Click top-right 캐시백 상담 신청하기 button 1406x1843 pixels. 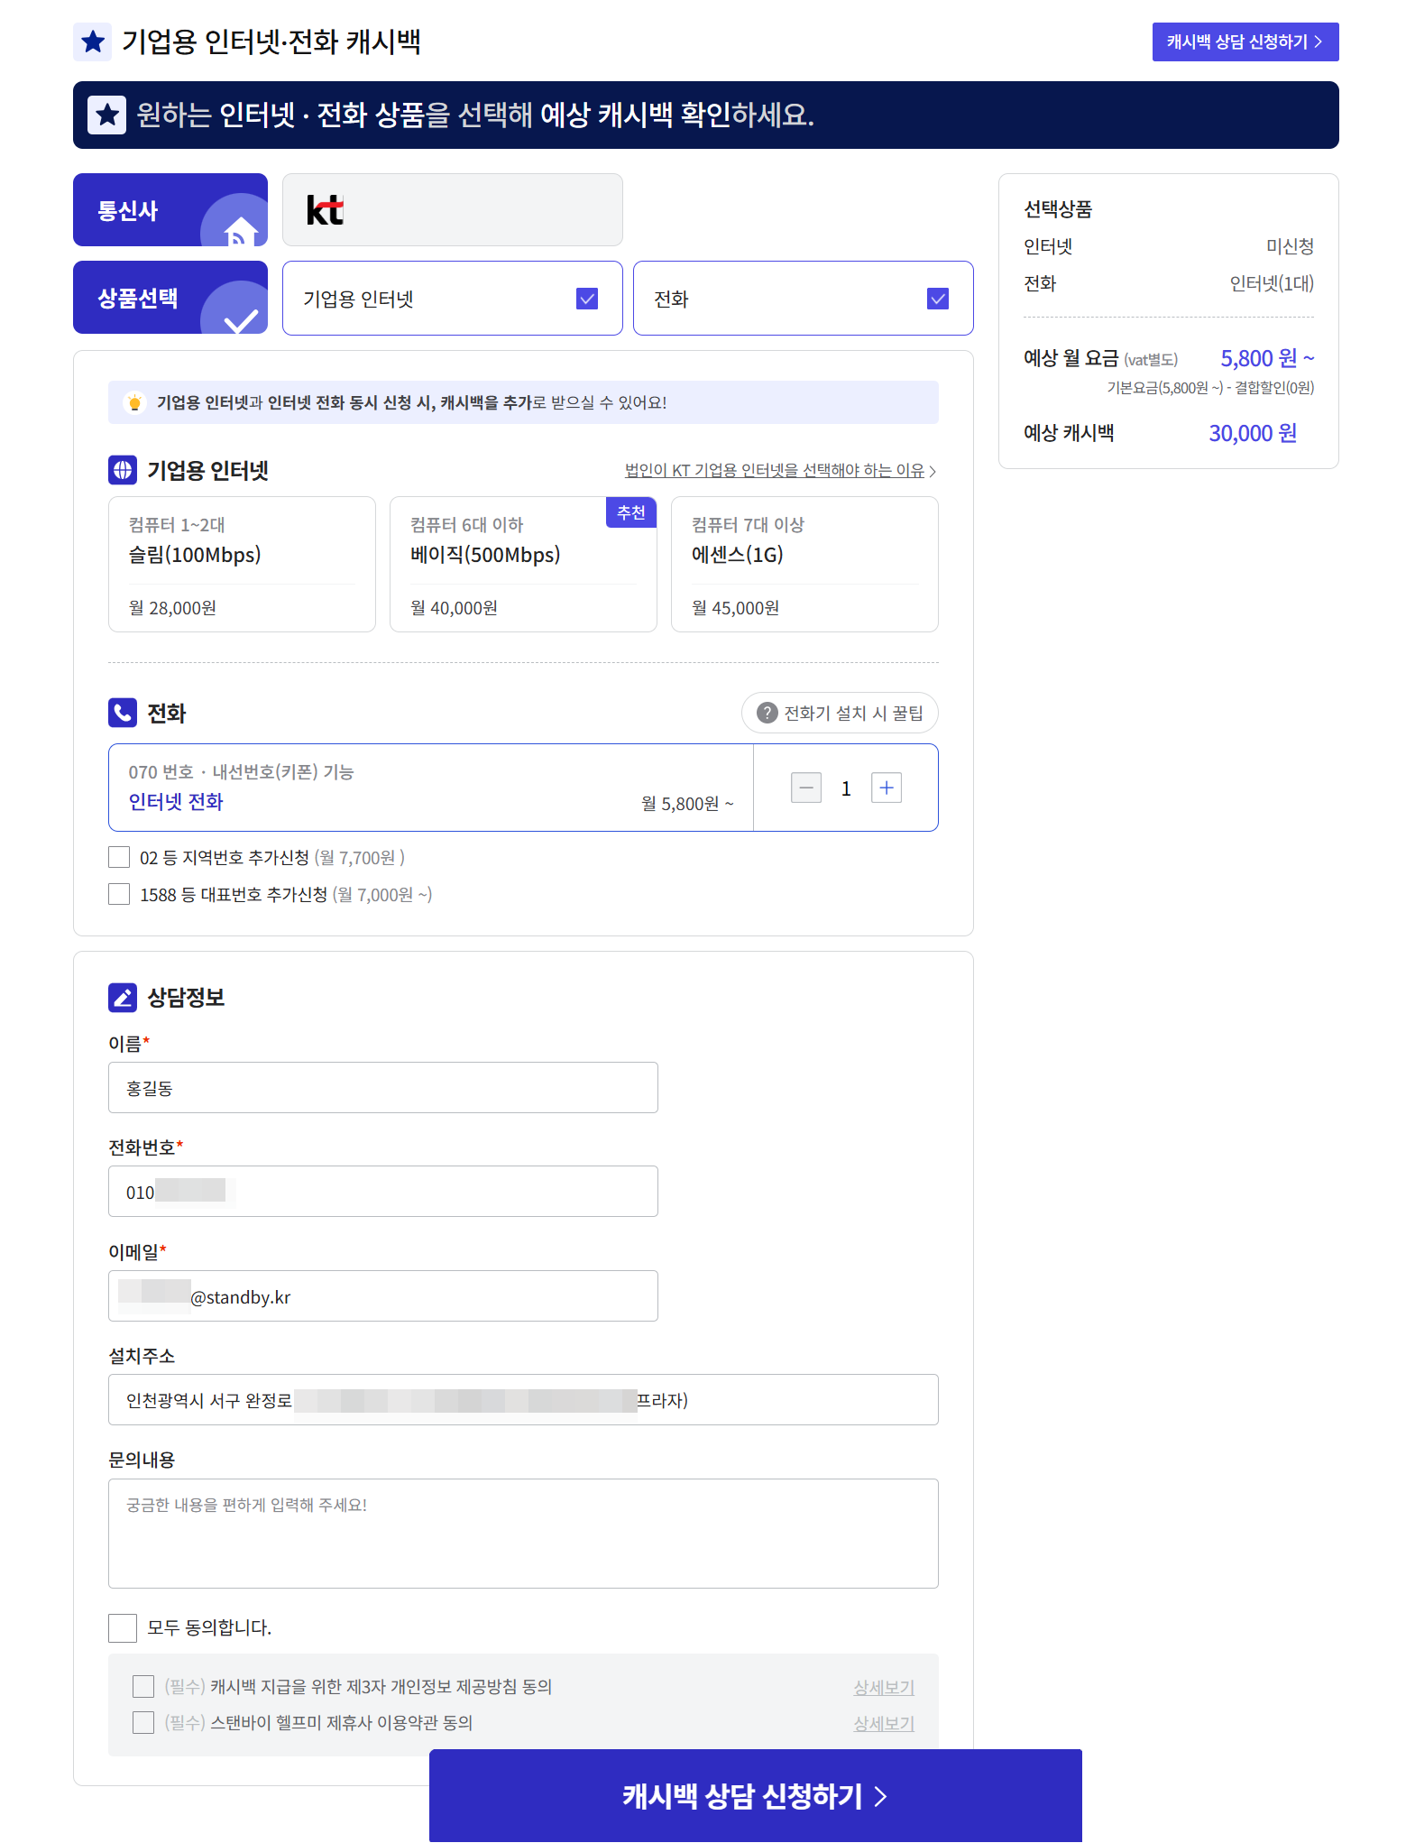click(1245, 41)
